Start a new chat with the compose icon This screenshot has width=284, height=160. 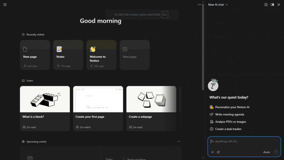(x=266, y=4)
